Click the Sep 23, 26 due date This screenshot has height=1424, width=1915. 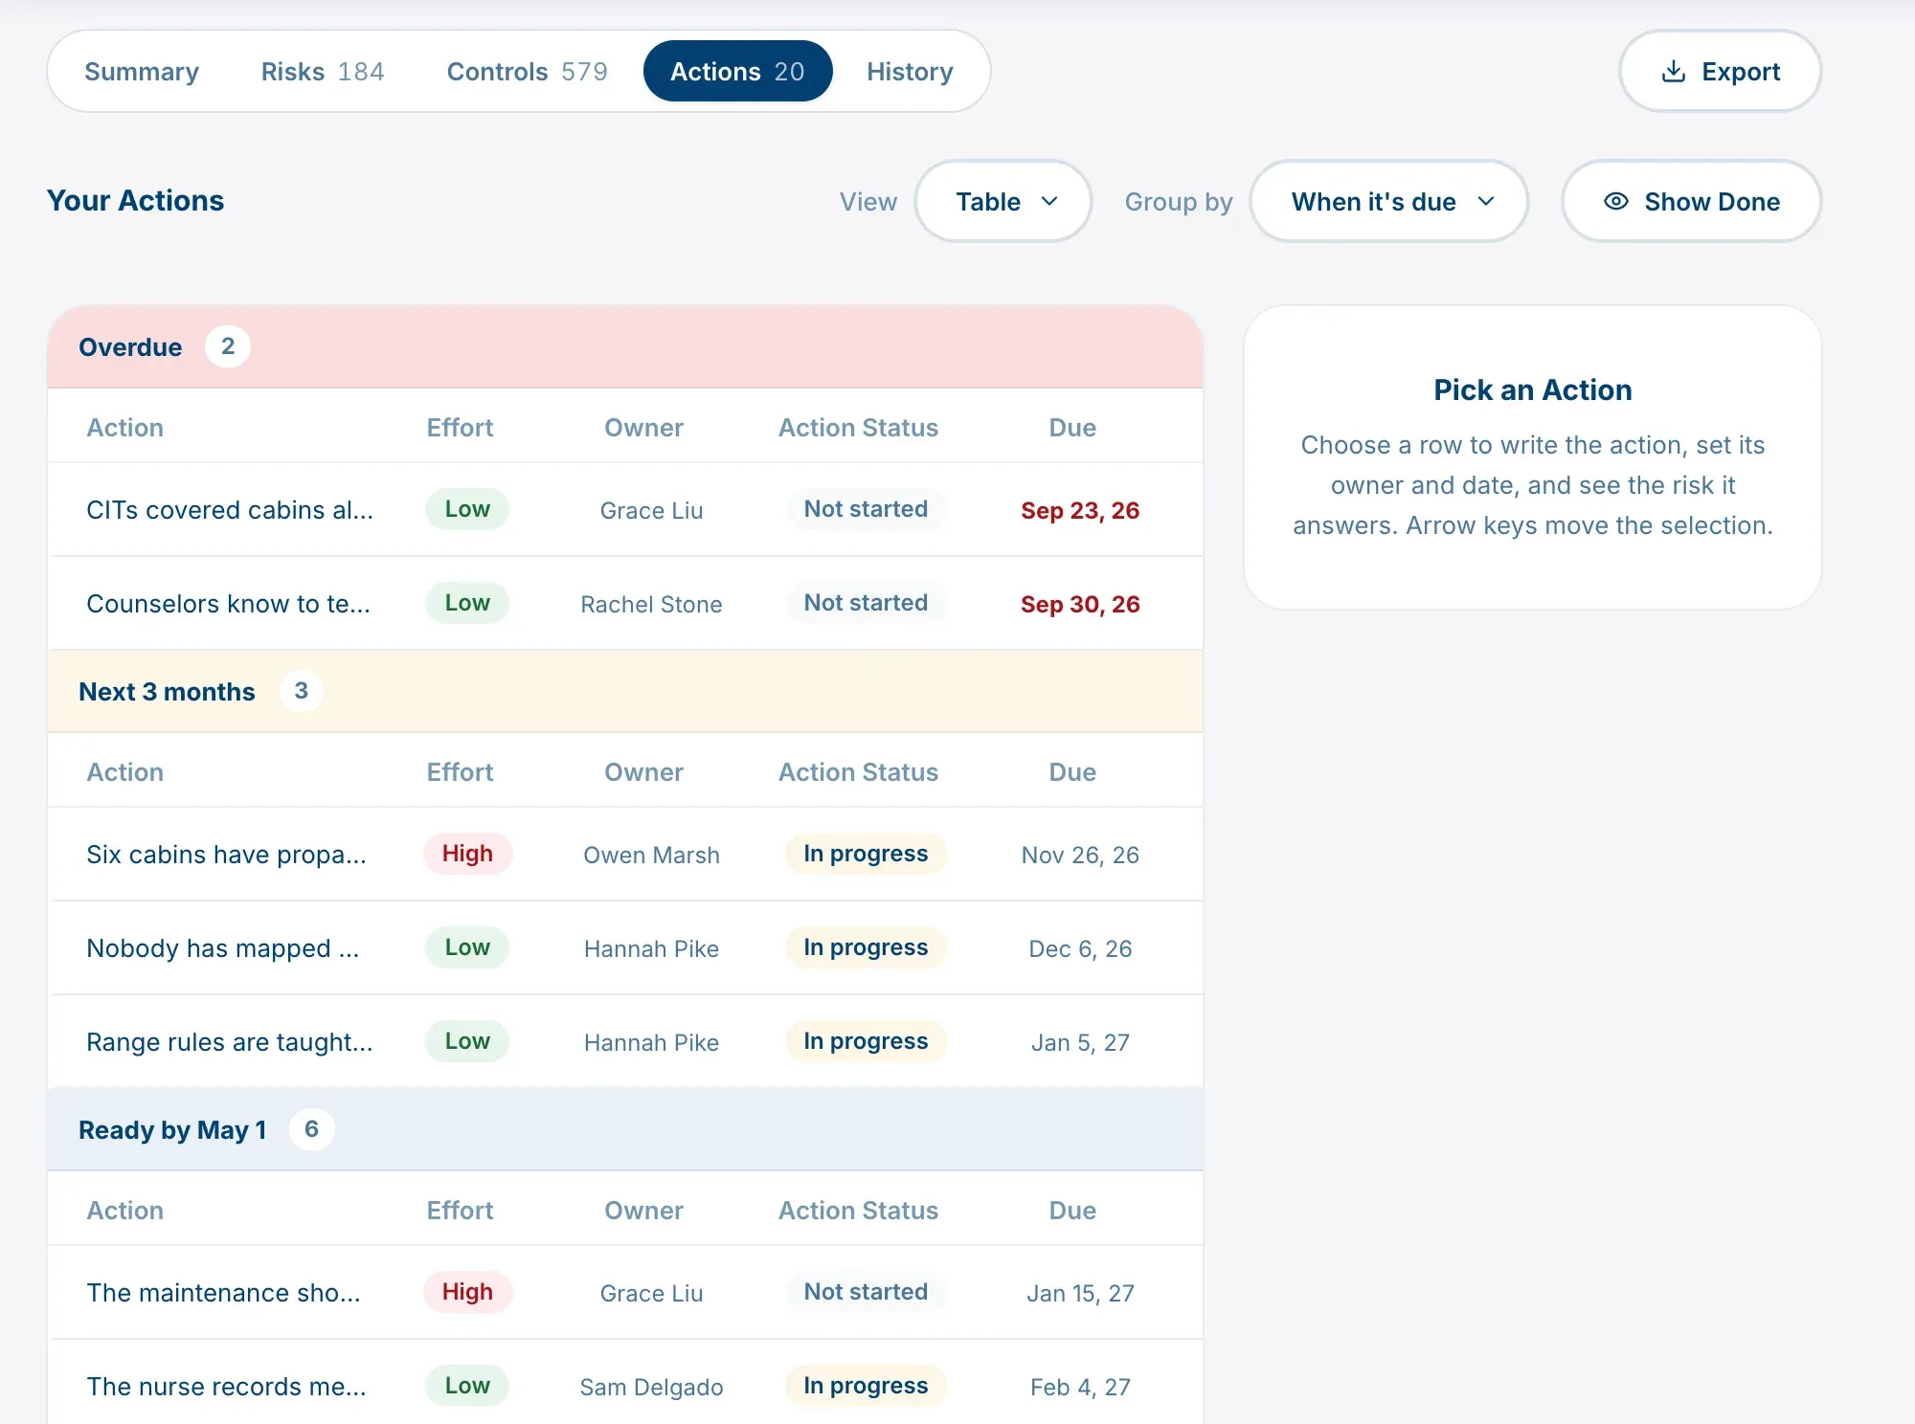(1080, 510)
